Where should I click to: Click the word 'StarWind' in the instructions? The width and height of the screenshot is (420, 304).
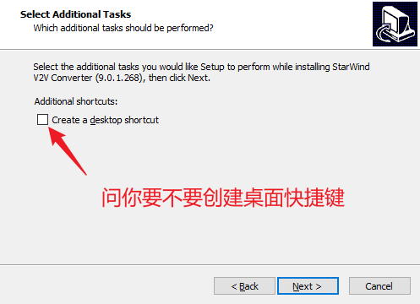tap(351, 67)
